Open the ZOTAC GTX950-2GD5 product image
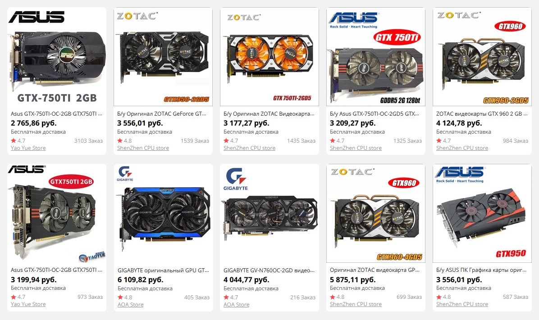This screenshot has height=320, width=539. (163, 57)
